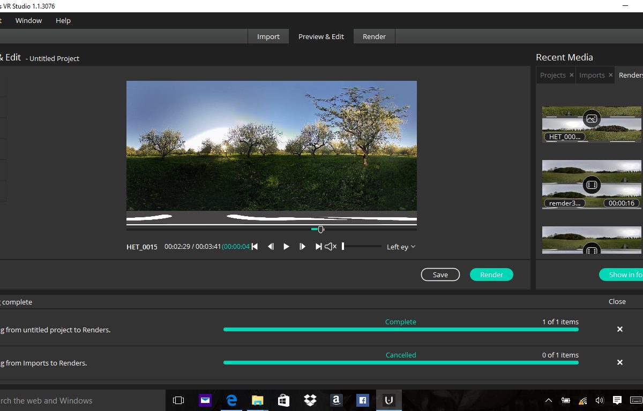Image resolution: width=643 pixels, height=411 pixels.
Task: Open Amazon from the taskbar
Action: [336, 400]
